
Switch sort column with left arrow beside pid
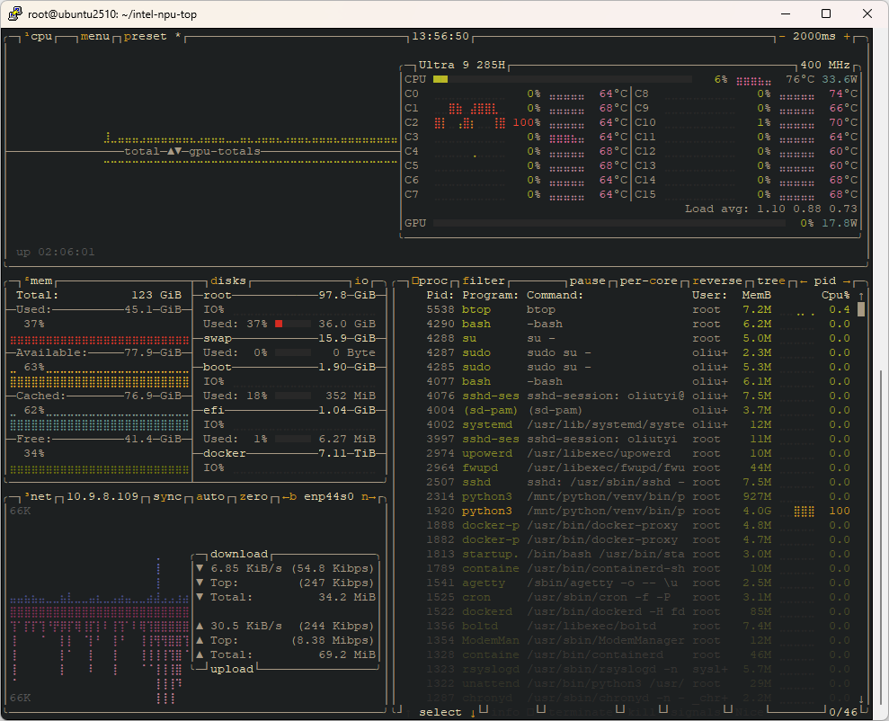(x=804, y=281)
